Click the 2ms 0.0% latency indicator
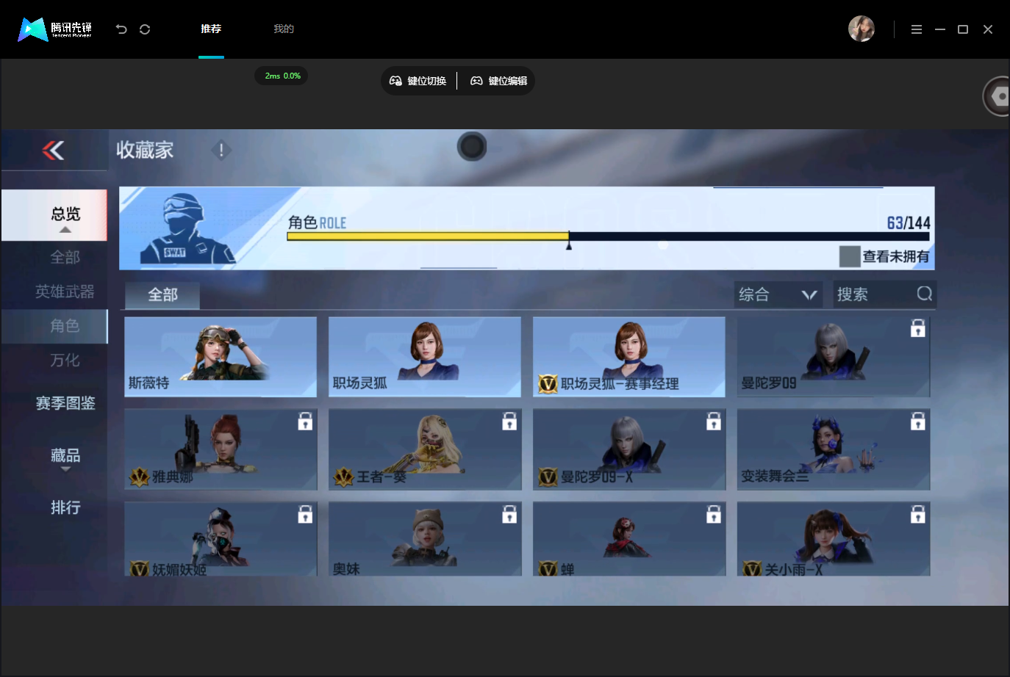Image resolution: width=1010 pixels, height=677 pixels. click(282, 76)
